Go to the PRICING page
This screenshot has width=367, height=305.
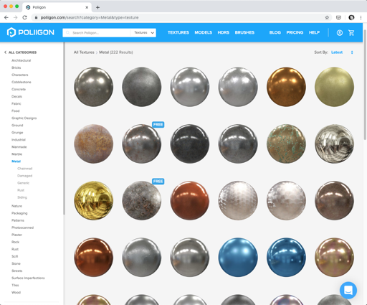[295, 32]
